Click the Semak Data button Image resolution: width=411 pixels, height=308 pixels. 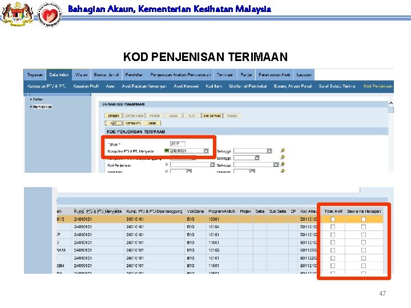click(x=134, y=115)
